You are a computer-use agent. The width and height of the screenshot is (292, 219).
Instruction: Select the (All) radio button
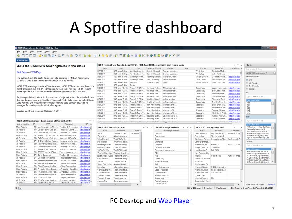pyautogui.click(x=247, y=80)
